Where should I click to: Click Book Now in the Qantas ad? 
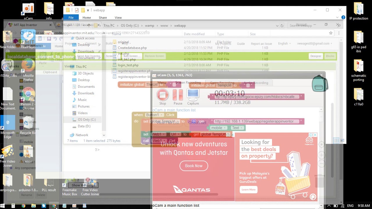coord(194,166)
